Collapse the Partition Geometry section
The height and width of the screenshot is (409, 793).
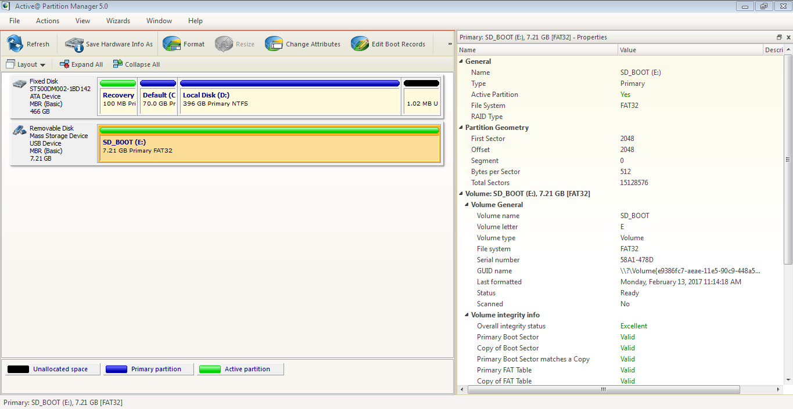[x=461, y=127]
